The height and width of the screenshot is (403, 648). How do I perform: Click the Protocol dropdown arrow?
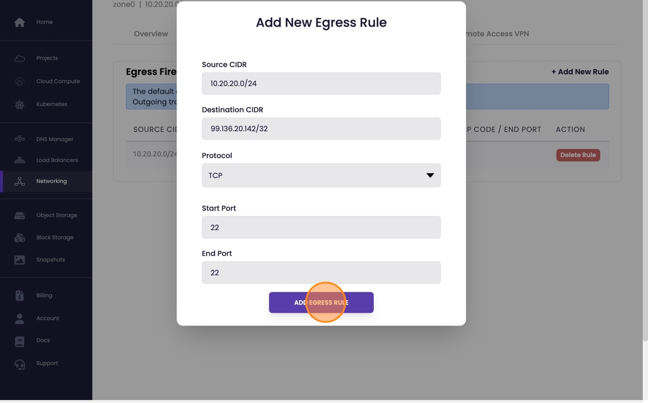430,175
